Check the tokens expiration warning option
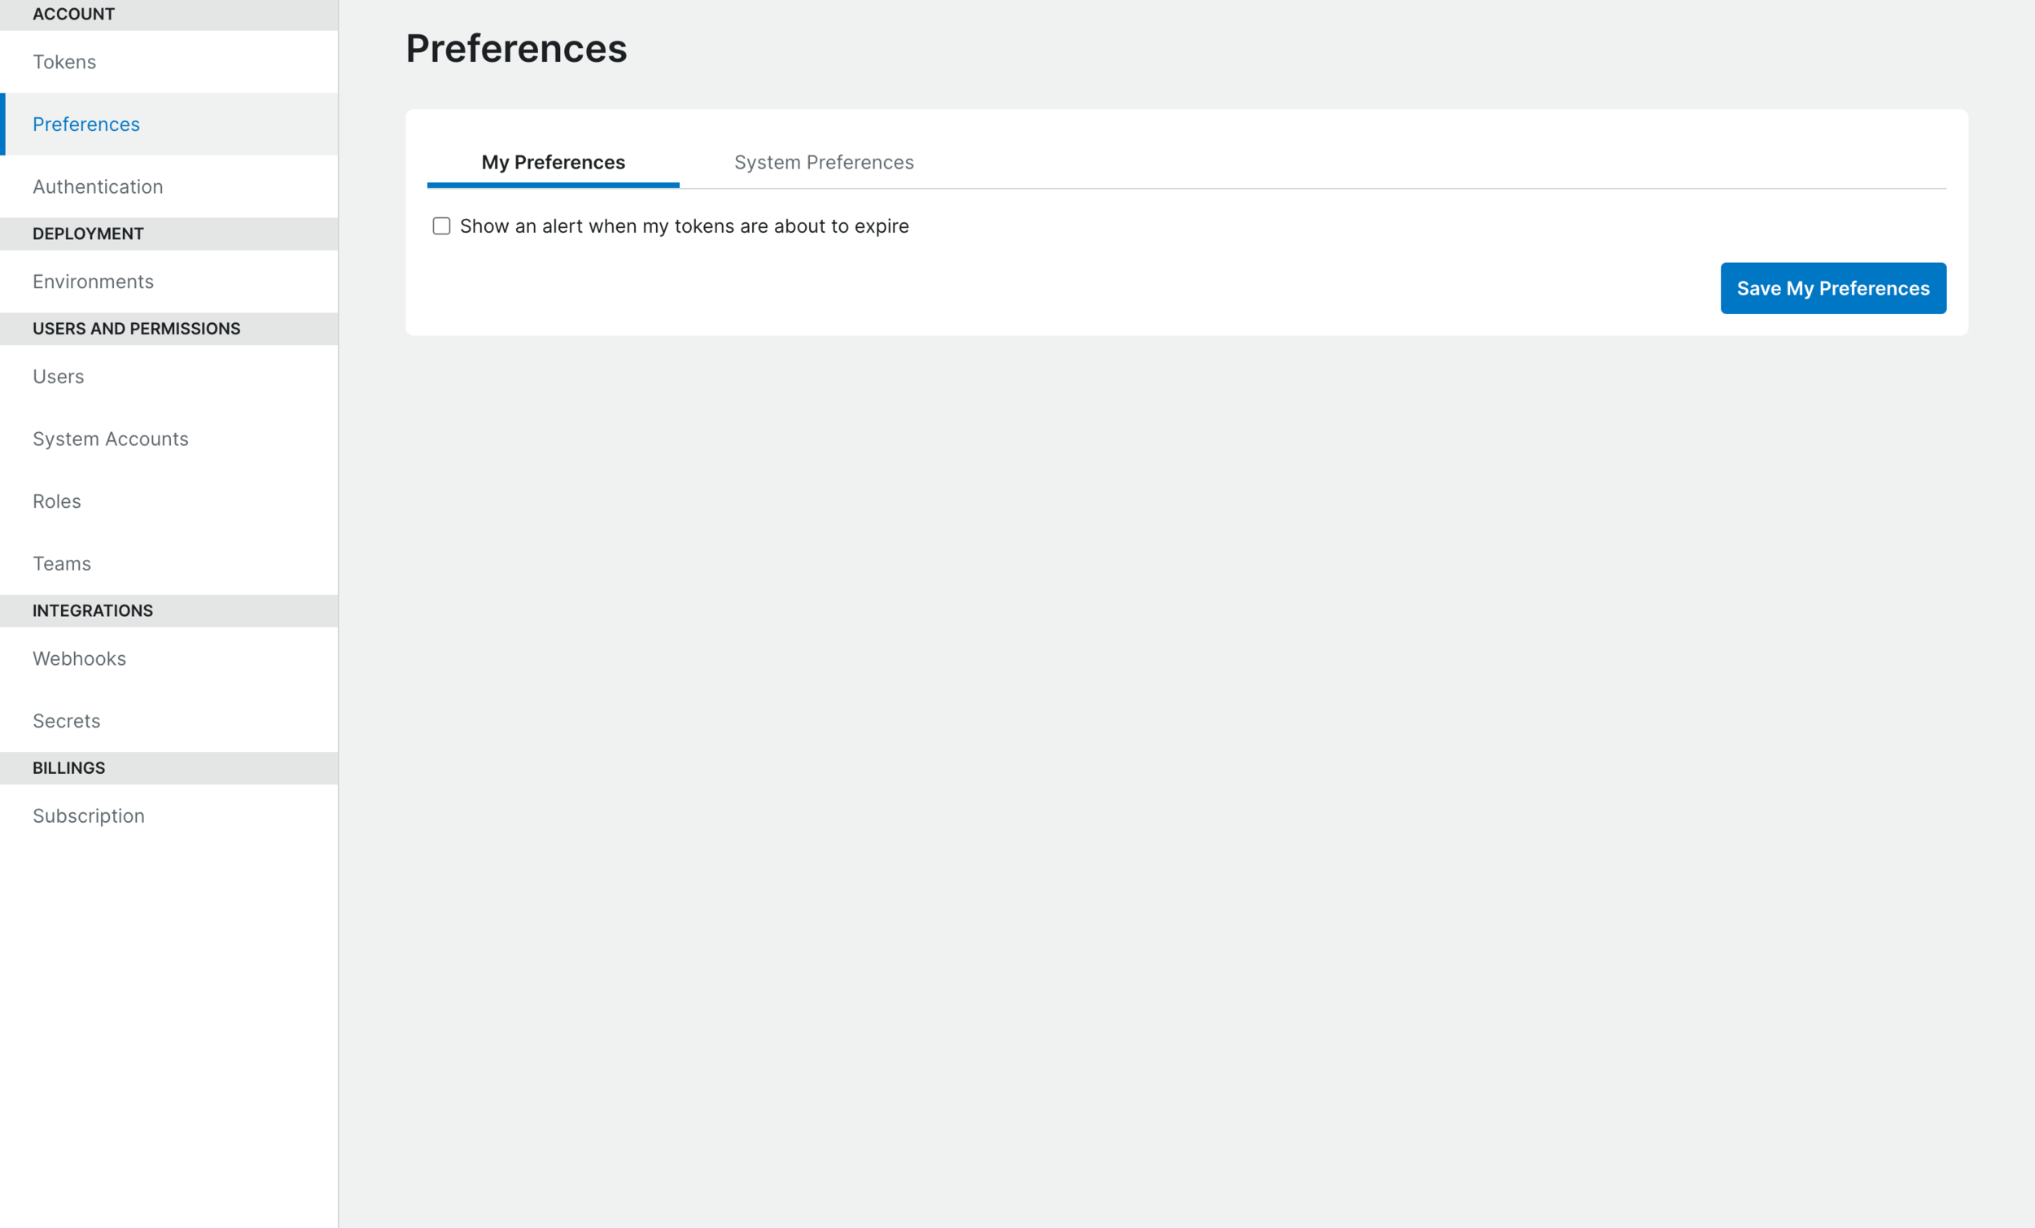2035x1228 pixels. coord(441,225)
